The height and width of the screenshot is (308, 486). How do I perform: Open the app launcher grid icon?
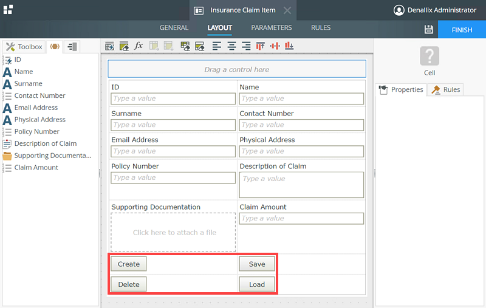click(8, 10)
